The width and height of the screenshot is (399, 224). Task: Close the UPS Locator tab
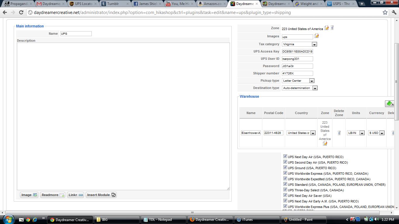click(x=95, y=4)
